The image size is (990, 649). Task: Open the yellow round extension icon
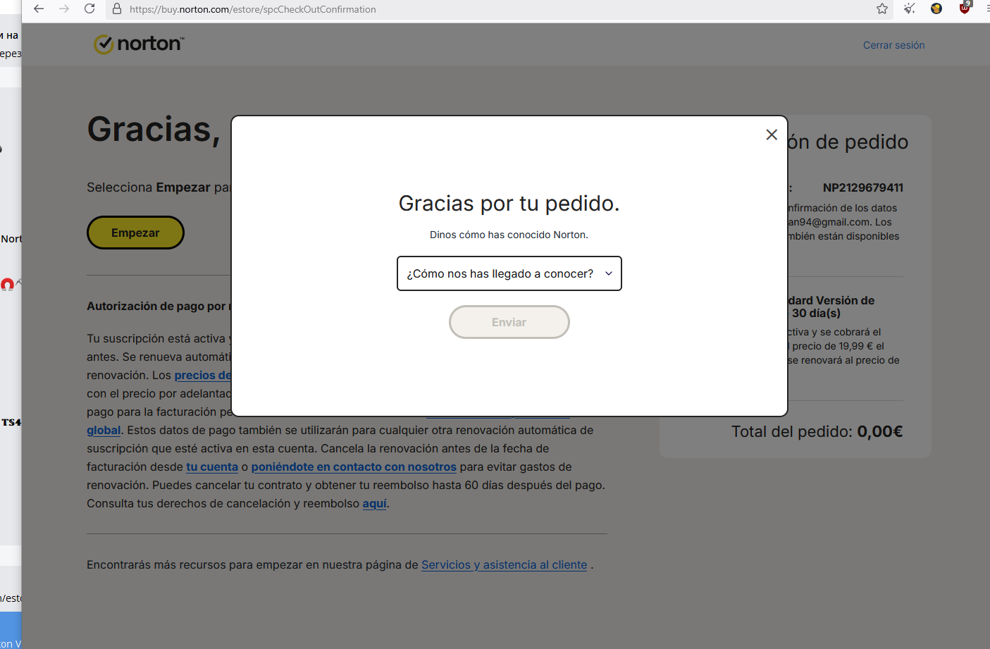point(936,8)
